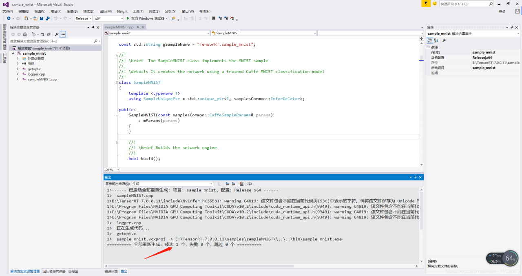The height and width of the screenshot is (276, 522).
Task: Open the 生成(B) build menu
Action: click(72, 11)
